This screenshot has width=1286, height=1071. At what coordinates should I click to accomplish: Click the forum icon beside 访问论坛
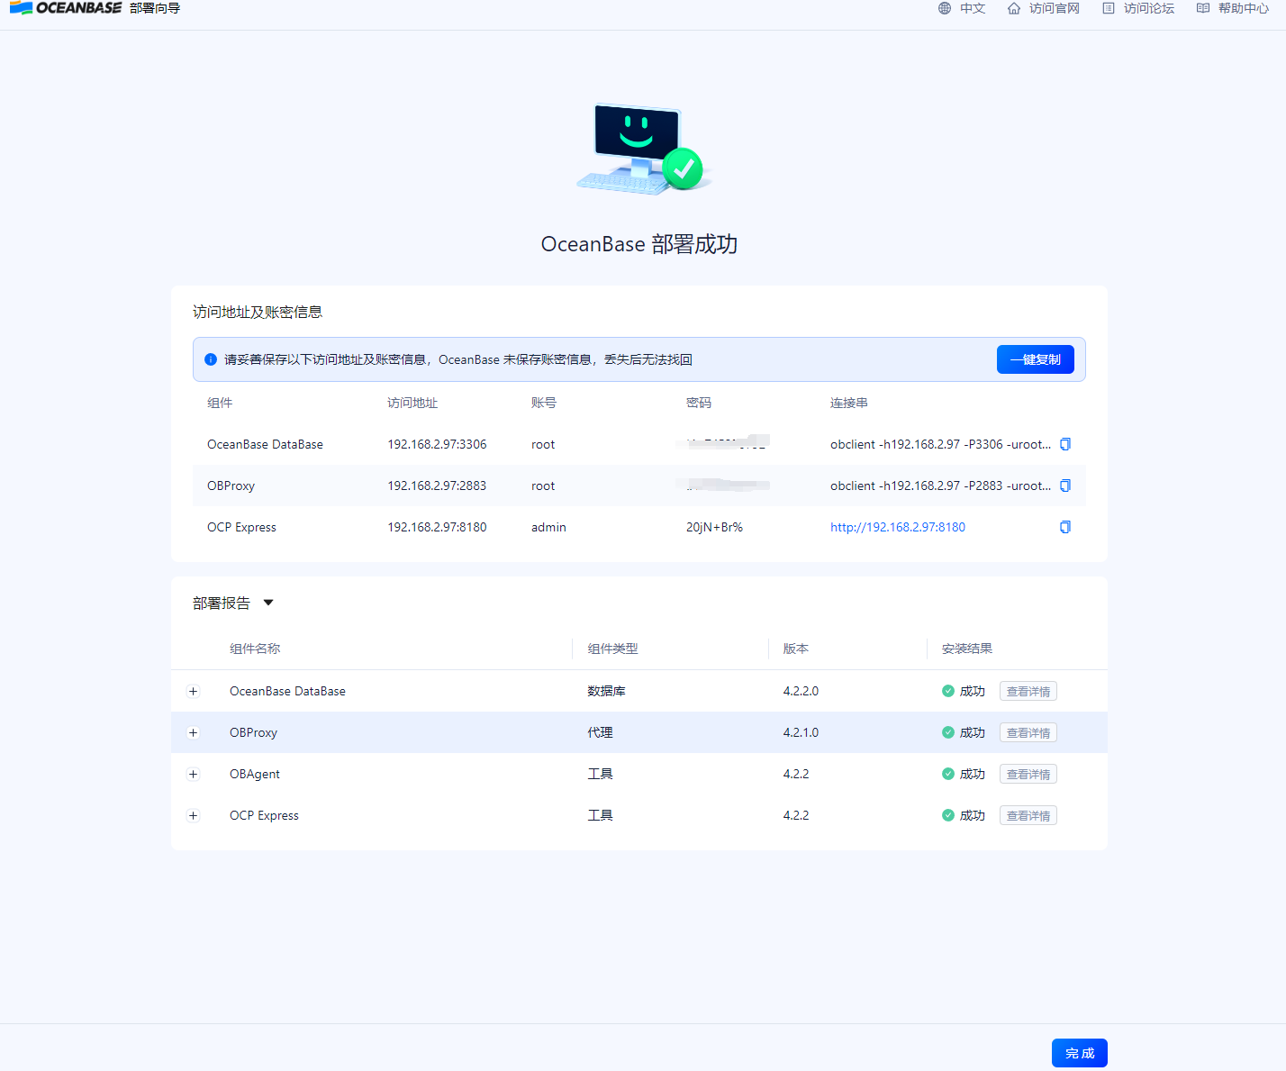pyautogui.click(x=1109, y=8)
